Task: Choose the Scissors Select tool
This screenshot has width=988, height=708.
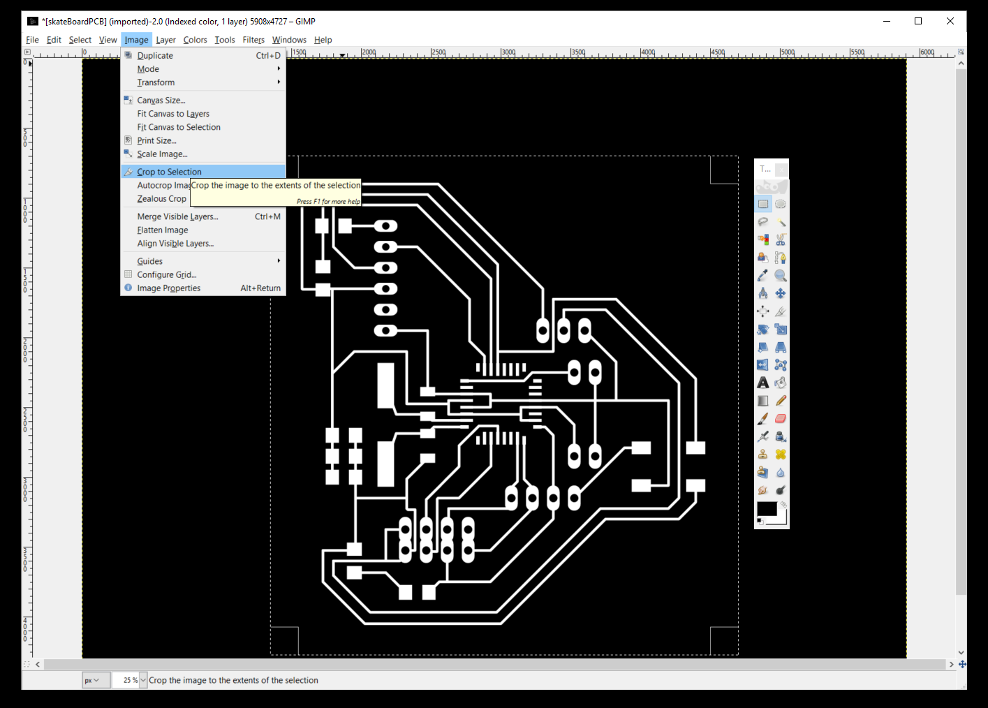Action: click(781, 240)
